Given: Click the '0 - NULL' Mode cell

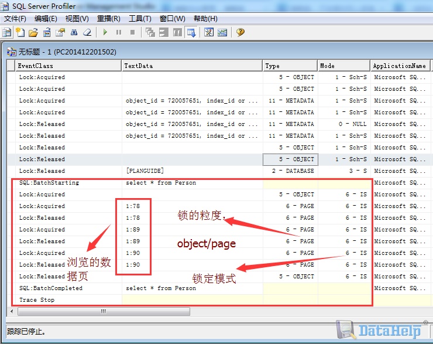Looking at the screenshot, I should click(x=344, y=124).
